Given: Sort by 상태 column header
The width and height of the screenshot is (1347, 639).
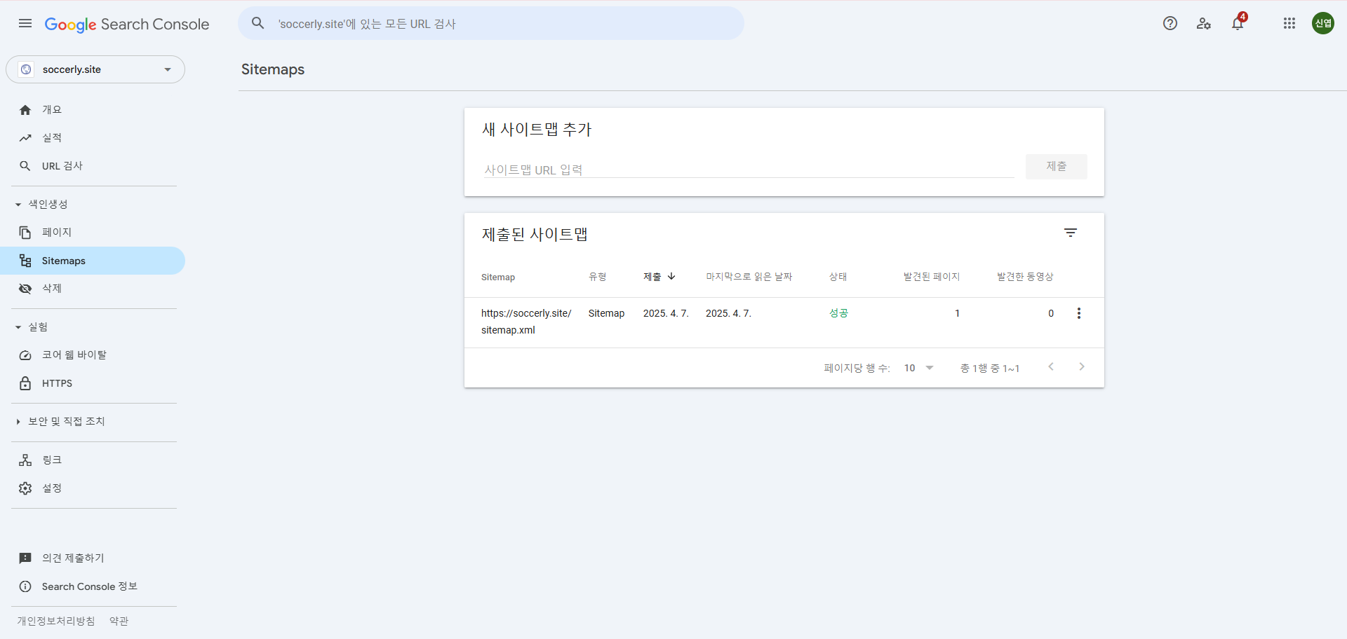Looking at the screenshot, I should [838, 277].
